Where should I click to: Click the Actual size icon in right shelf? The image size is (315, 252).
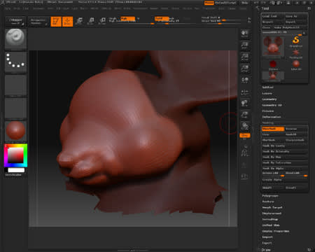click(x=244, y=57)
